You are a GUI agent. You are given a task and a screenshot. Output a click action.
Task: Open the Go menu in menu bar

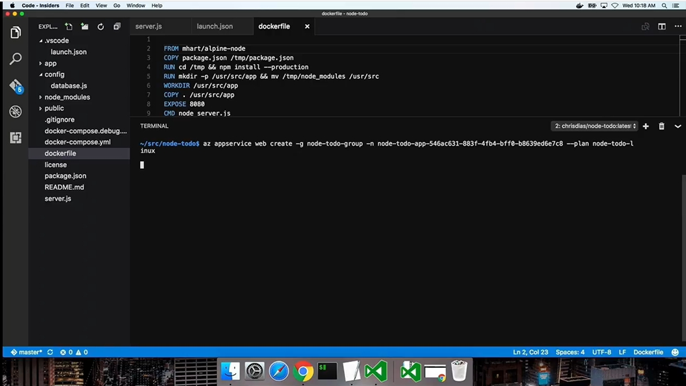click(x=117, y=5)
